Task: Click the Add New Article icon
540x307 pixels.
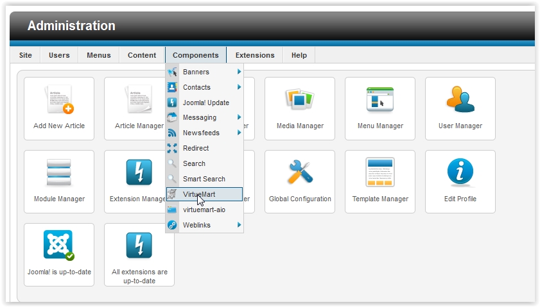Action: click(x=59, y=100)
